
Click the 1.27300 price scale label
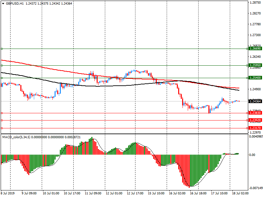click(255, 35)
